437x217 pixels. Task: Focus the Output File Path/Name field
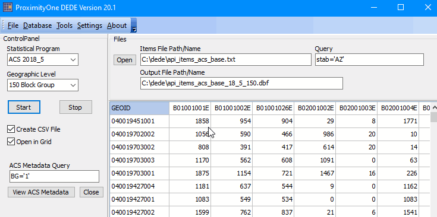(241, 84)
